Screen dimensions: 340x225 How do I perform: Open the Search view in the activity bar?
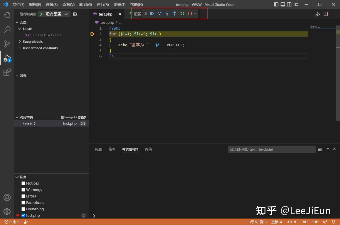(7, 30)
